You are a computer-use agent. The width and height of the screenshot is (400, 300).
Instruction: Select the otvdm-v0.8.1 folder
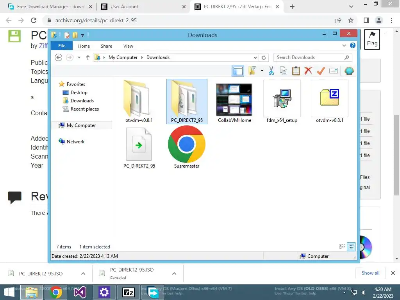point(139,102)
